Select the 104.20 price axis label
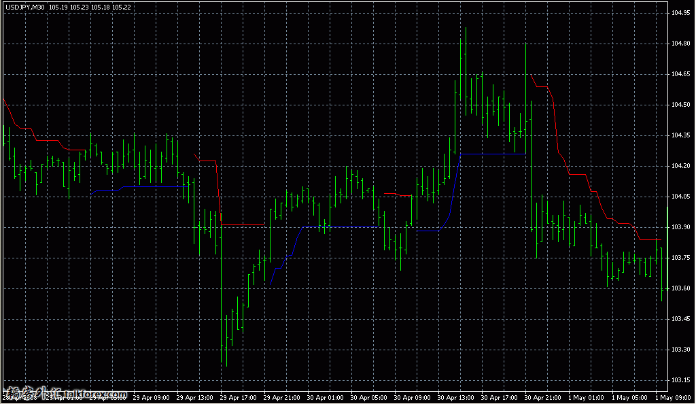 (x=680, y=166)
